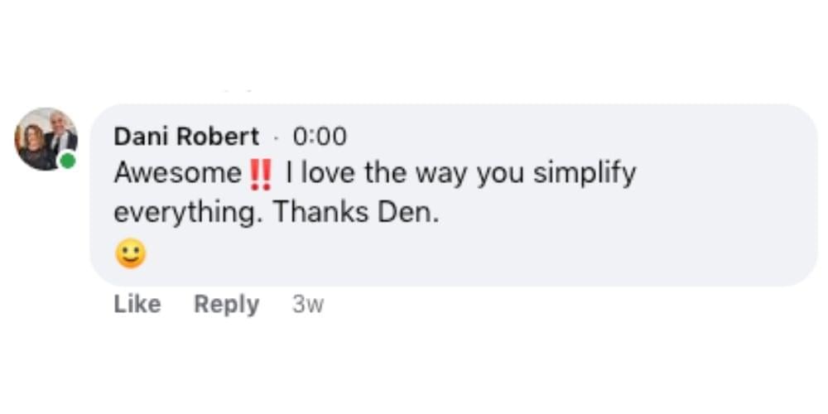Click the word "simplify" in the comment
The height and width of the screenshot is (414, 828).
(x=585, y=174)
